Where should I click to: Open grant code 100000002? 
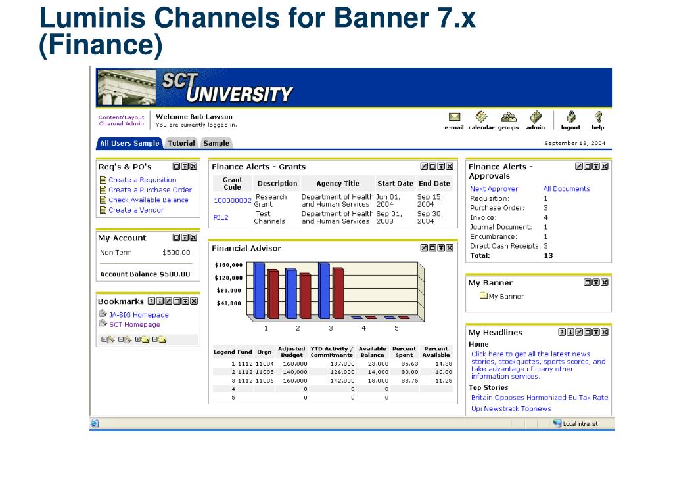232,200
